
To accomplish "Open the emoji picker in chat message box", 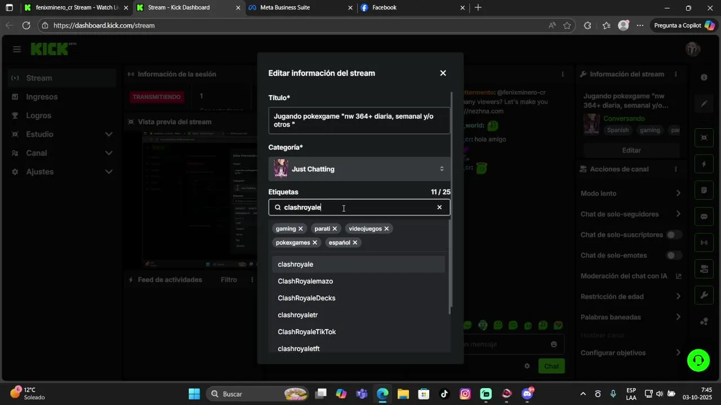I will (554, 344).
